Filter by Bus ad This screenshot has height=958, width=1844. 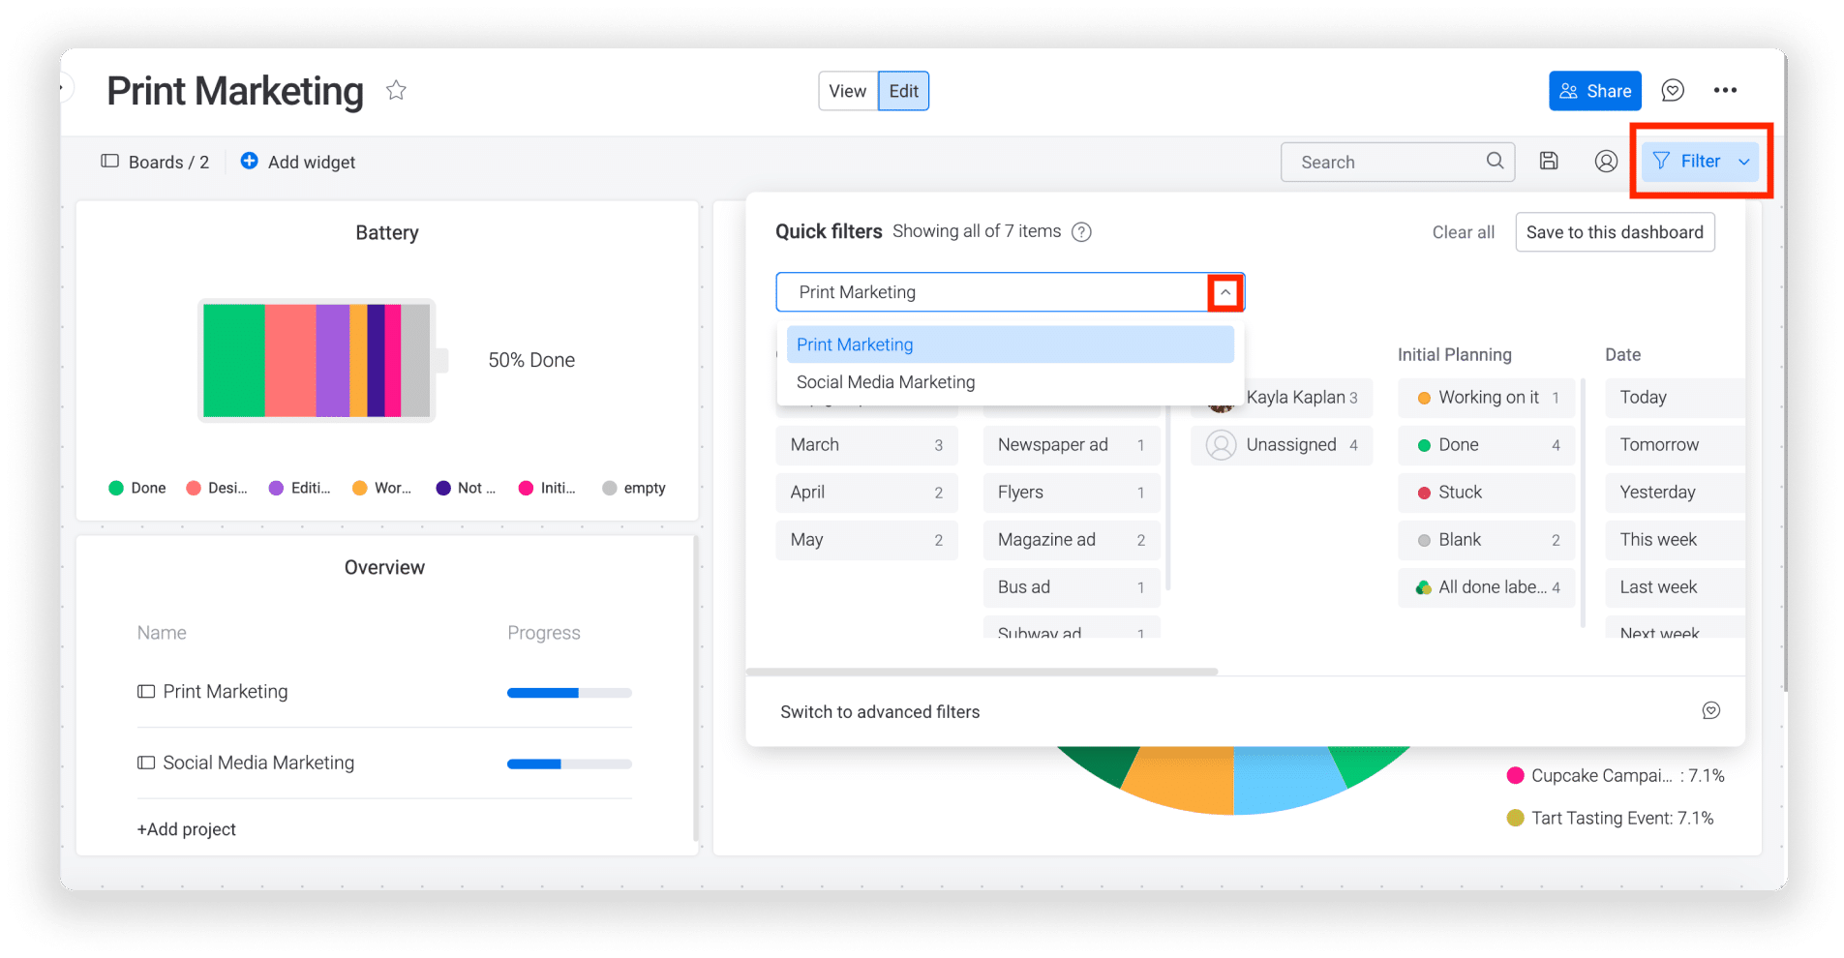coord(1072,587)
